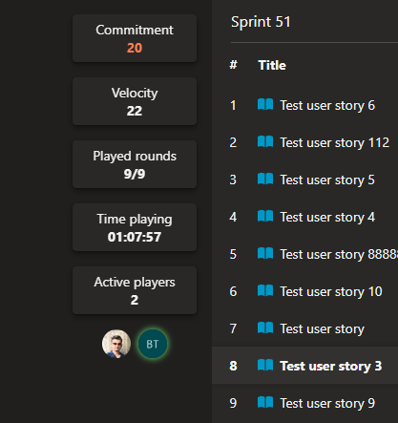
Task: Select the Velocity card showing 22
Action: (135, 101)
